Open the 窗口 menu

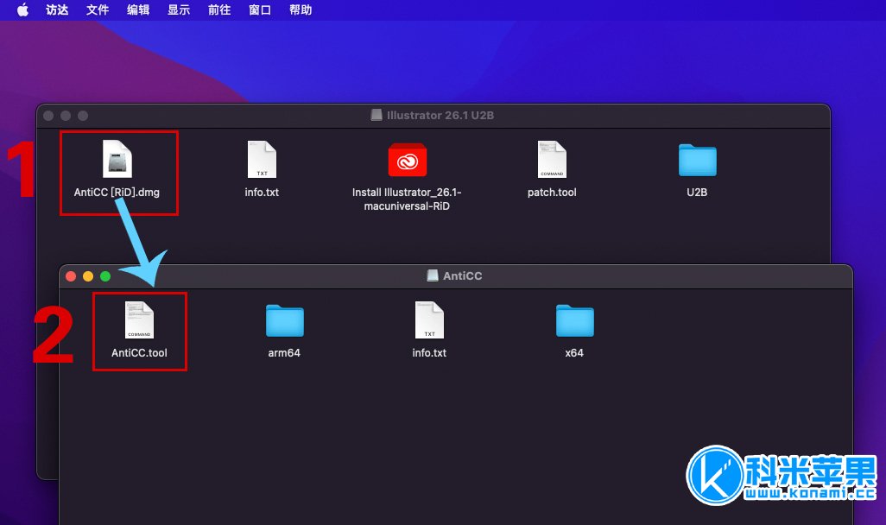coord(260,9)
